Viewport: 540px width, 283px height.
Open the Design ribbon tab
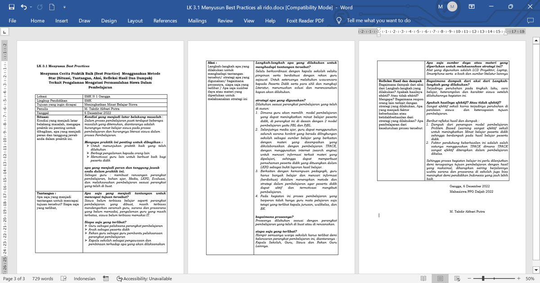pyautogui.click(x=109, y=21)
